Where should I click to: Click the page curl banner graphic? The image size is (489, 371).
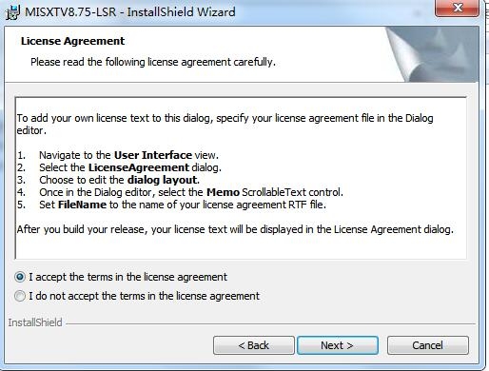(x=432, y=54)
